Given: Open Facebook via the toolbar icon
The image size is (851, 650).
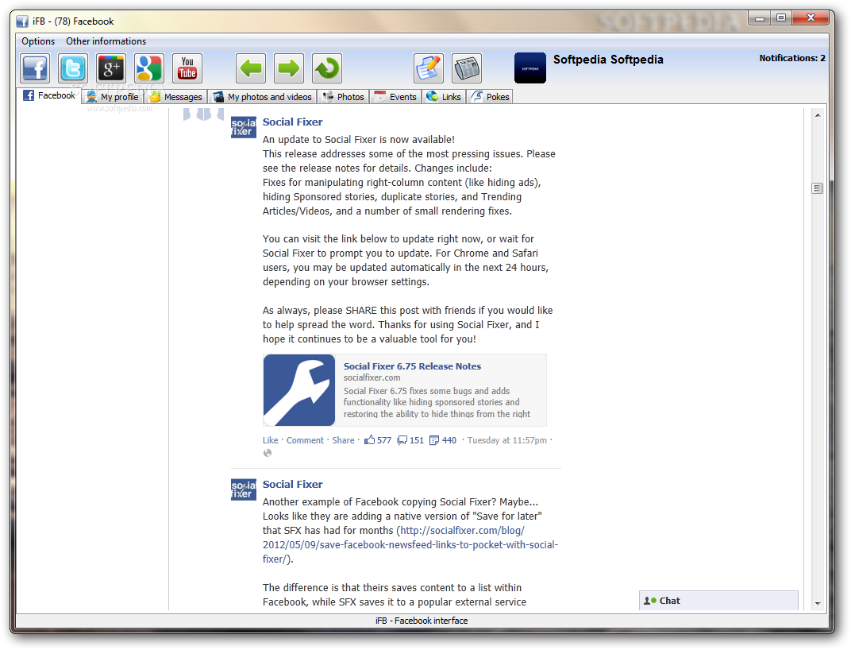Looking at the screenshot, I should tap(35, 68).
